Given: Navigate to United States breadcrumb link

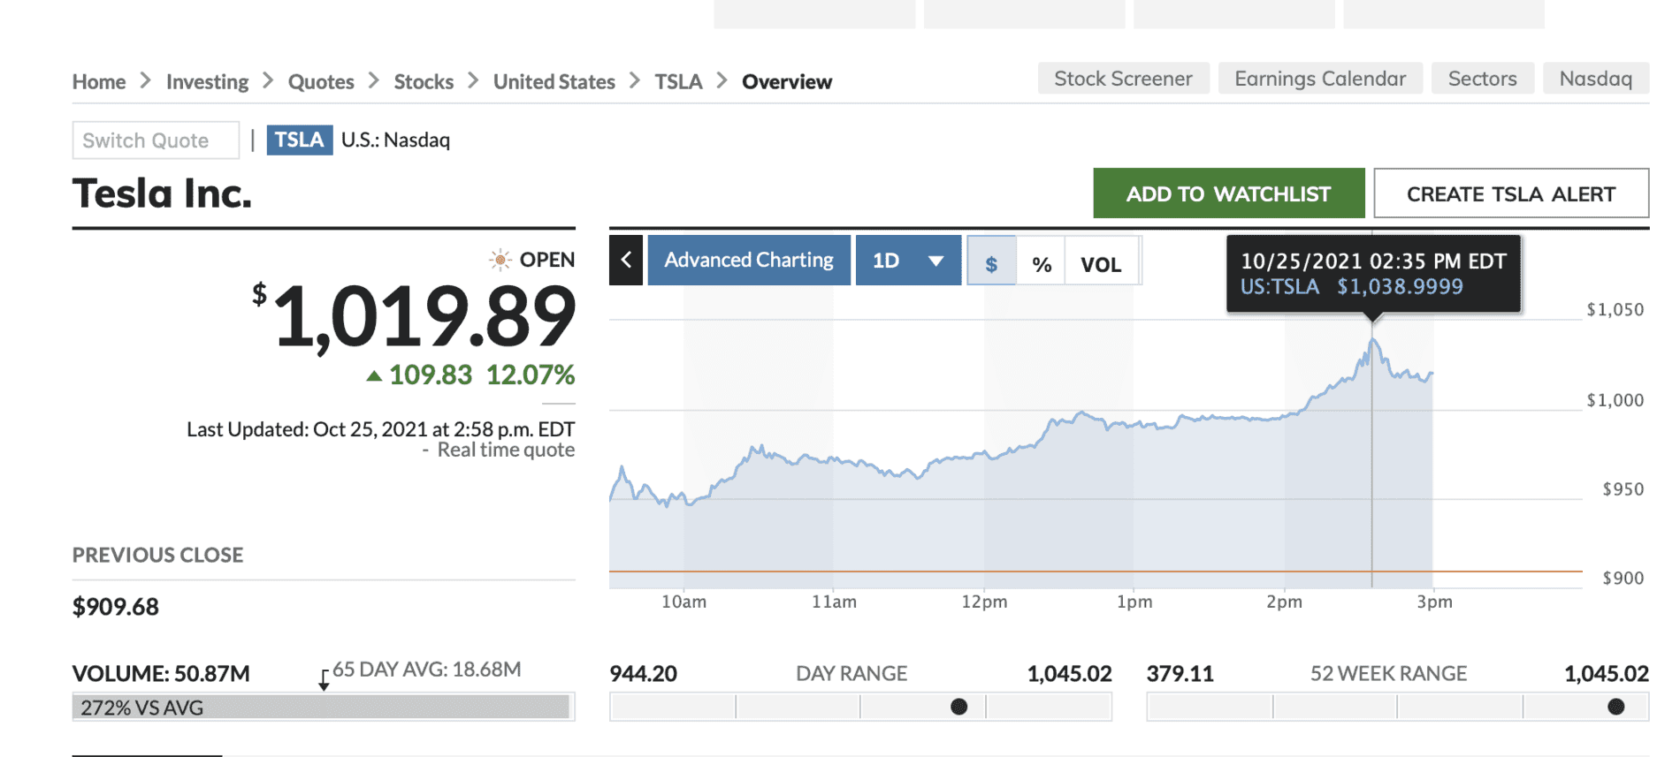Looking at the screenshot, I should pos(554,82).
